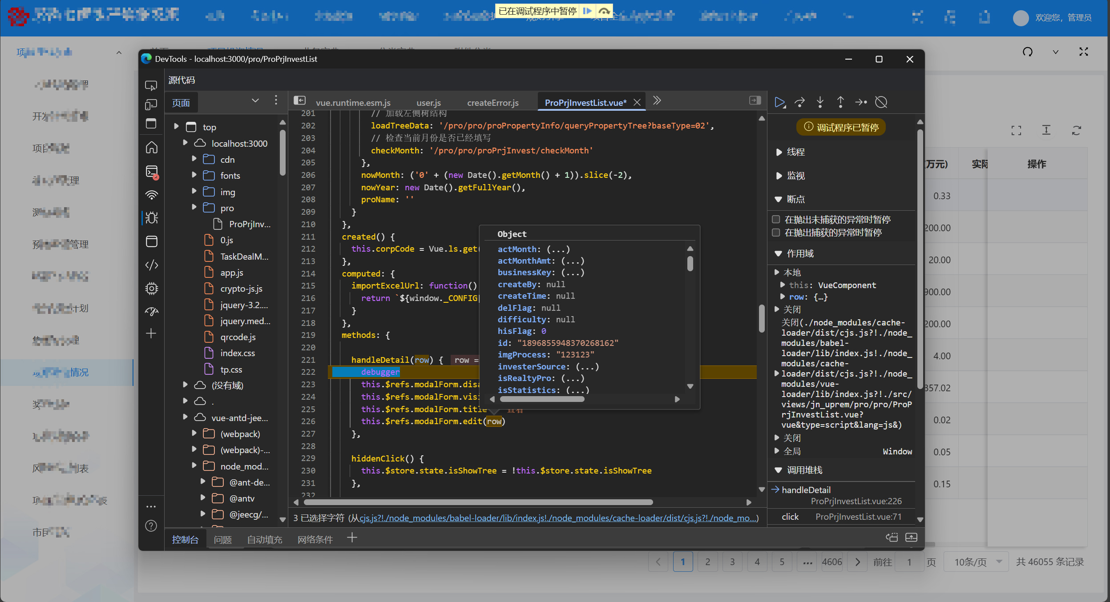The image size is (1110, 602).
Task: Enable pause on caught exceptions checkbox
Action: pos(776,232)
